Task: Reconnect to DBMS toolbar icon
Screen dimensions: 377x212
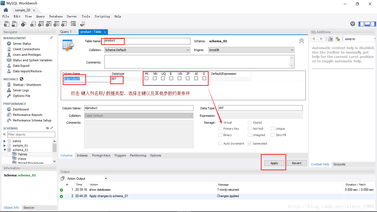Action: tap(82, 24)
